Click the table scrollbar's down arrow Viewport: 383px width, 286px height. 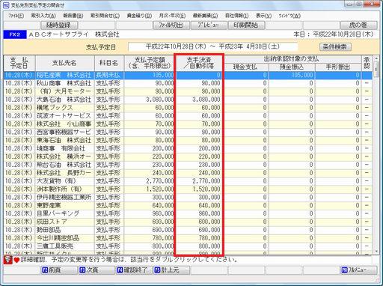(376, 252)
